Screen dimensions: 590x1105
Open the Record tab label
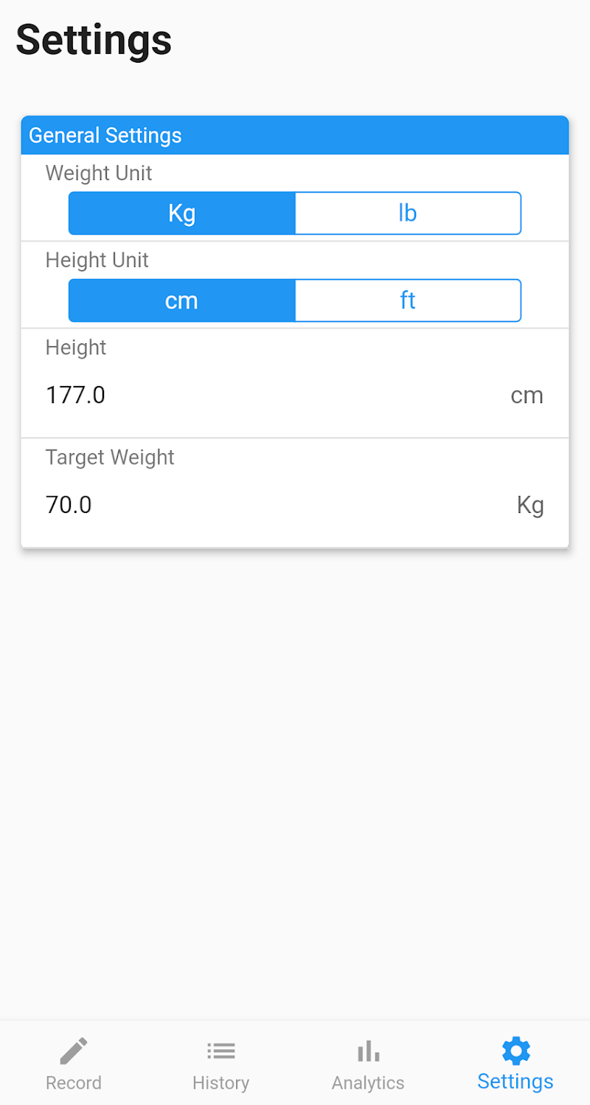(73, 1083)
